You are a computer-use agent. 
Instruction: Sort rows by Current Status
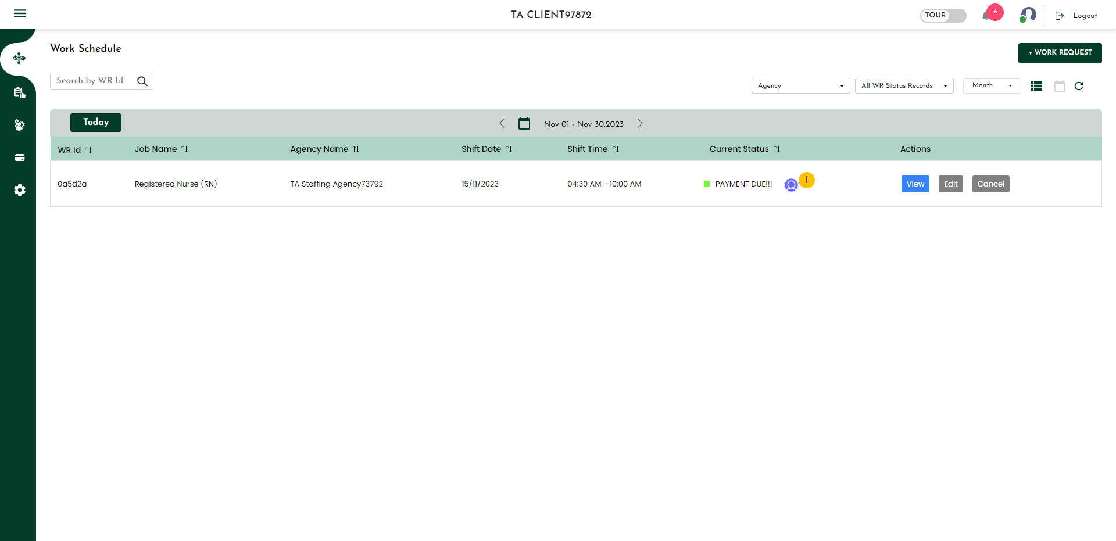tap(778, 149)
